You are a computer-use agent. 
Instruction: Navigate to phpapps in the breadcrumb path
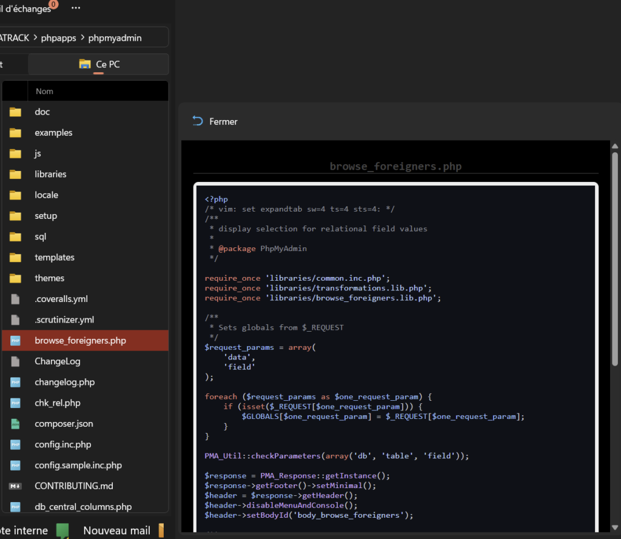tap(58, 38)
